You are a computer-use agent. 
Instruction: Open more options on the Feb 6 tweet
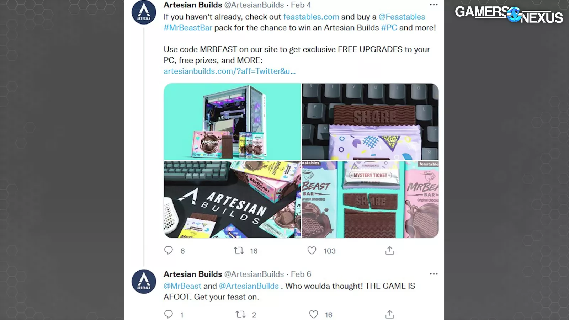[434, 274]
